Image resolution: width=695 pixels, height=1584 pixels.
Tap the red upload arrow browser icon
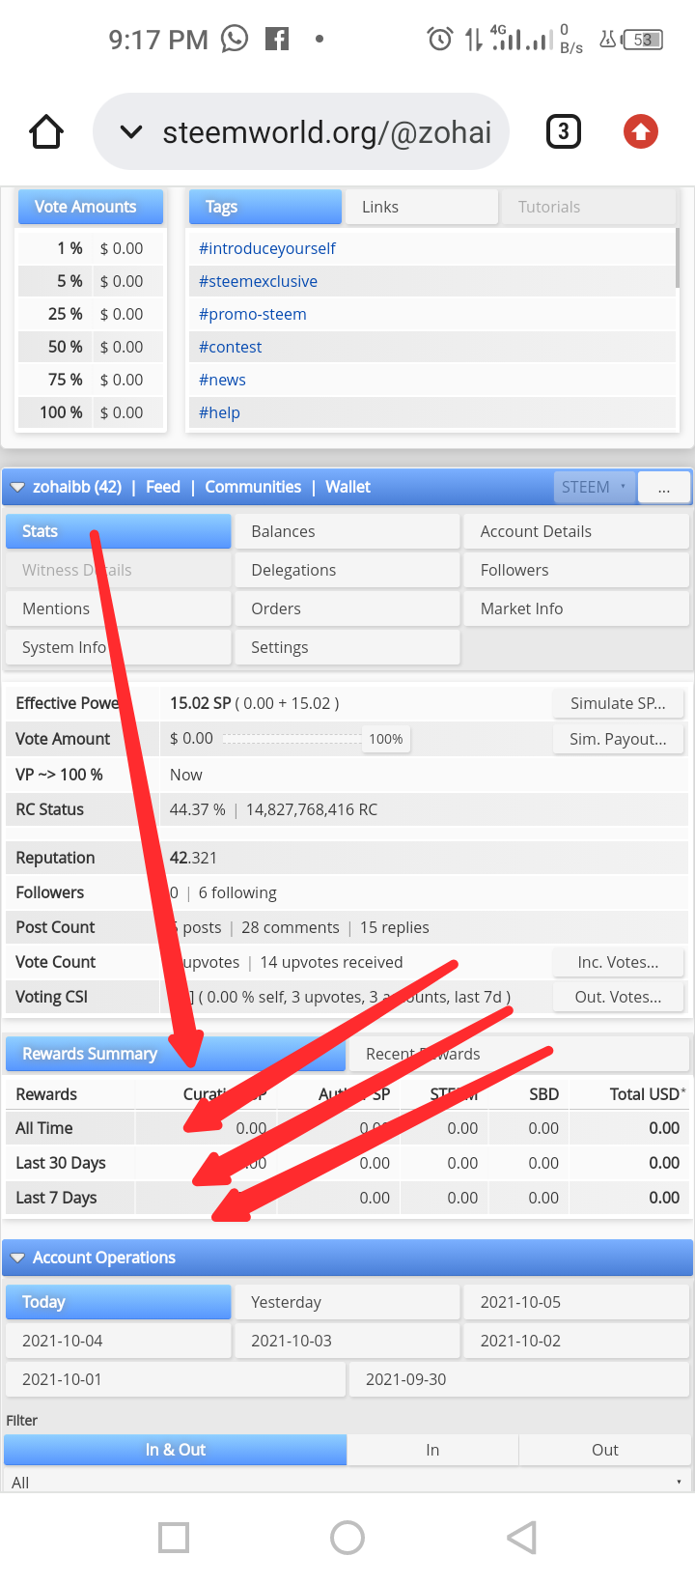point(641,131)
